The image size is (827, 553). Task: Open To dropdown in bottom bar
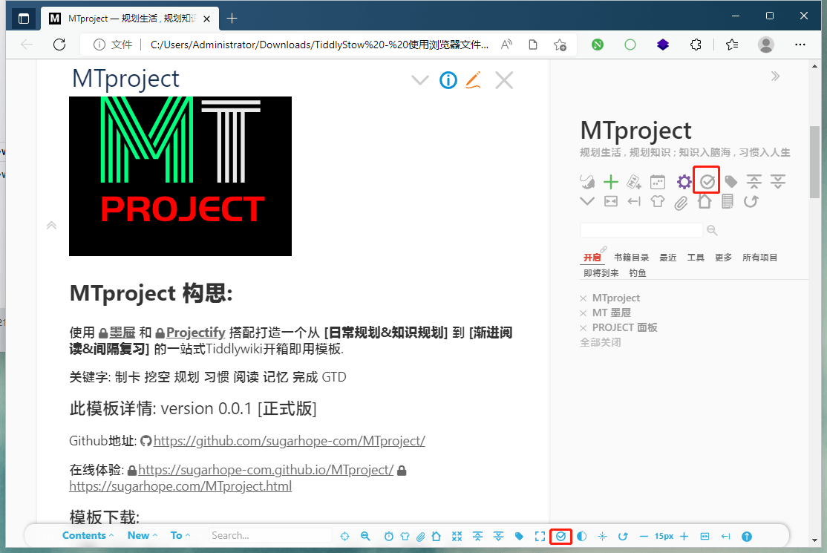[x=180, y=536]
